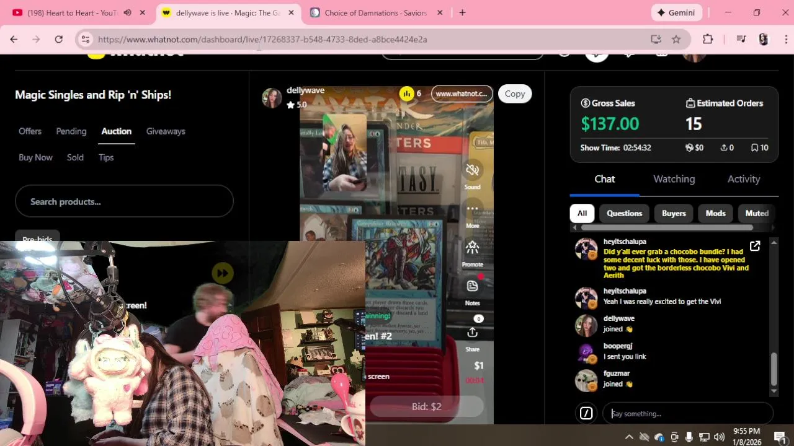Image resolution: width=794 pixels, height=446 pixels.
Task: Open the Share icon on stream
Action: click(x=473, y=333)
